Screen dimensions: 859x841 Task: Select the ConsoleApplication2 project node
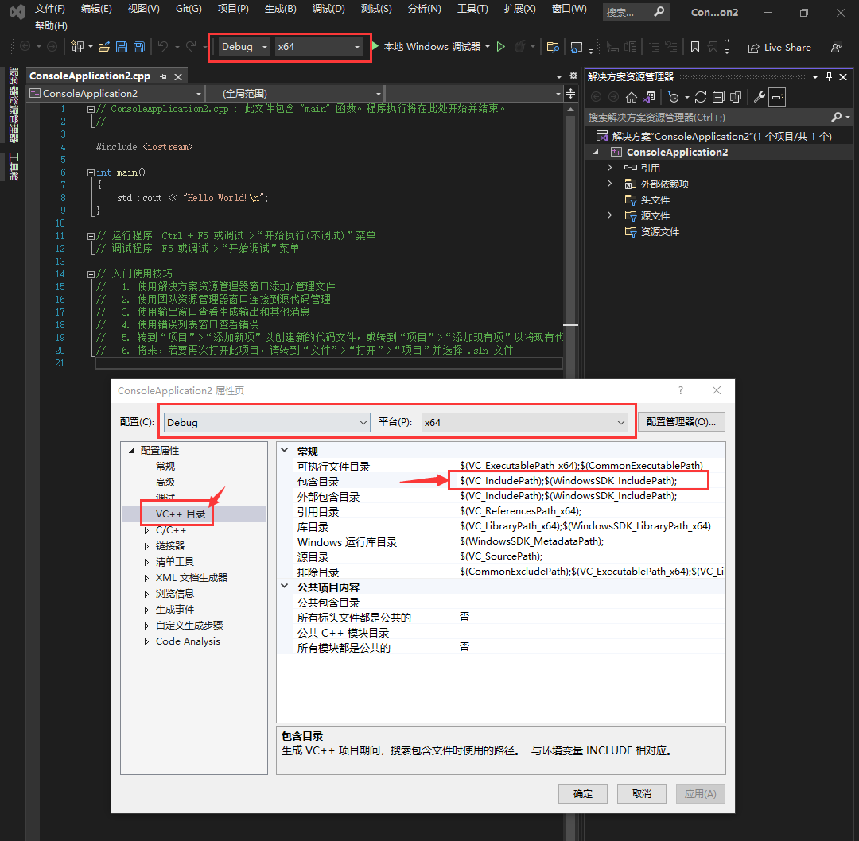point(677,152)
